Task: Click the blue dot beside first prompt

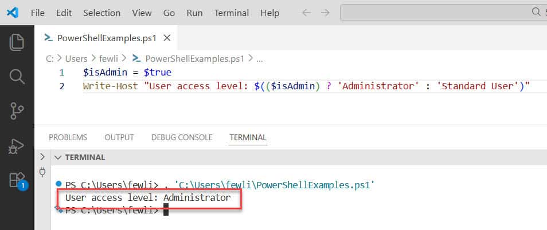Action: 58,184
